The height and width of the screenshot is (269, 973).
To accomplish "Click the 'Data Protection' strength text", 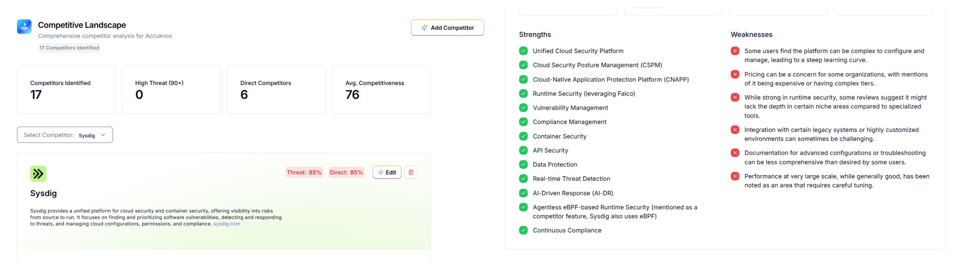I will tap(555, 165).
